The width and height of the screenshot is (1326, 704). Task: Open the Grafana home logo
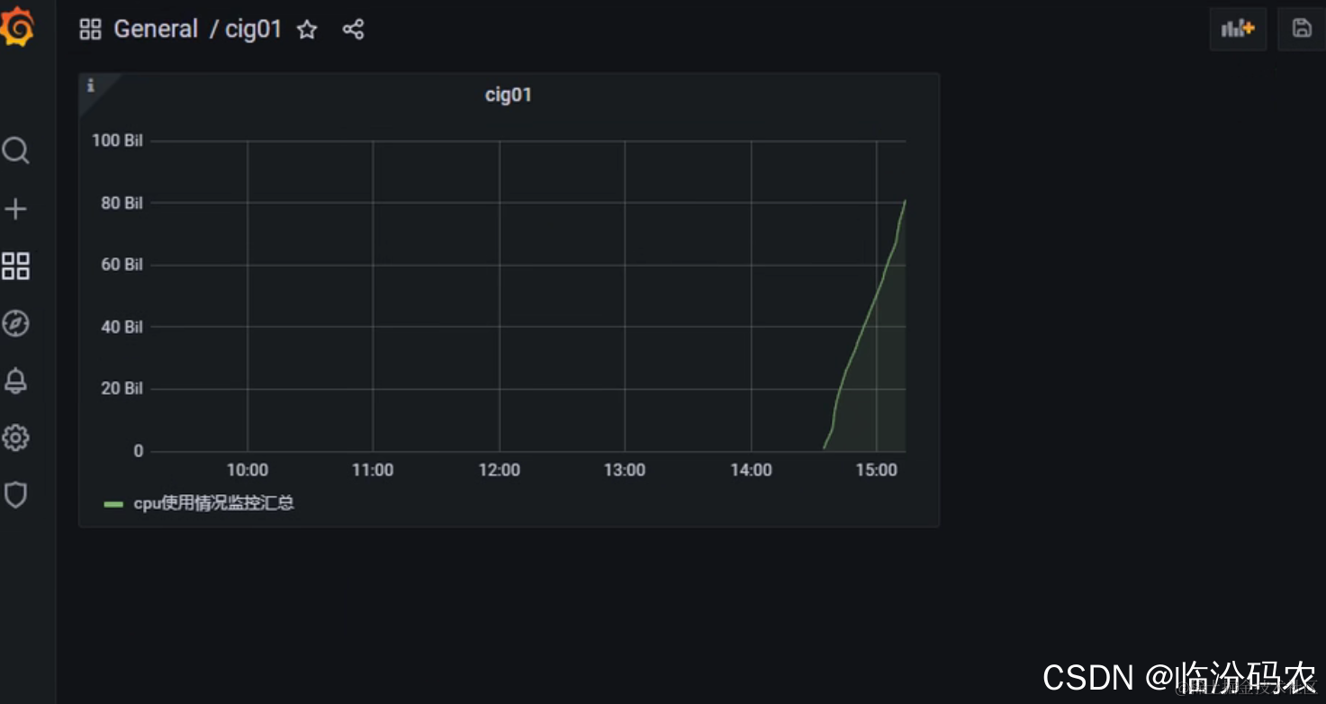pos(17,28)
